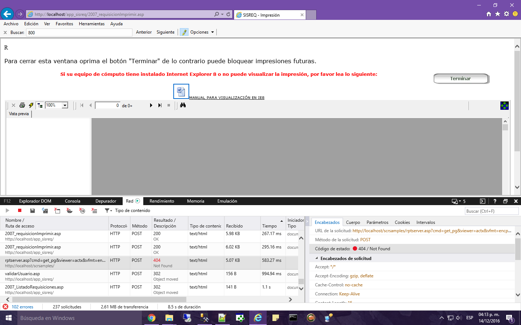Open the Edición menu

click(31, 24)
